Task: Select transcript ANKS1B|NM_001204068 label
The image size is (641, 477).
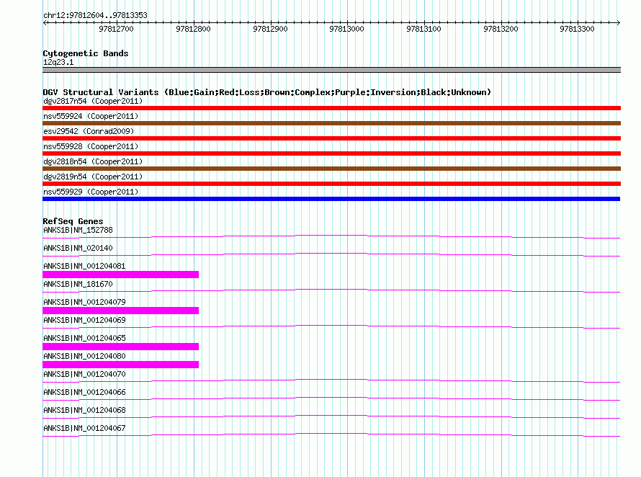Action: pos(84,410)
